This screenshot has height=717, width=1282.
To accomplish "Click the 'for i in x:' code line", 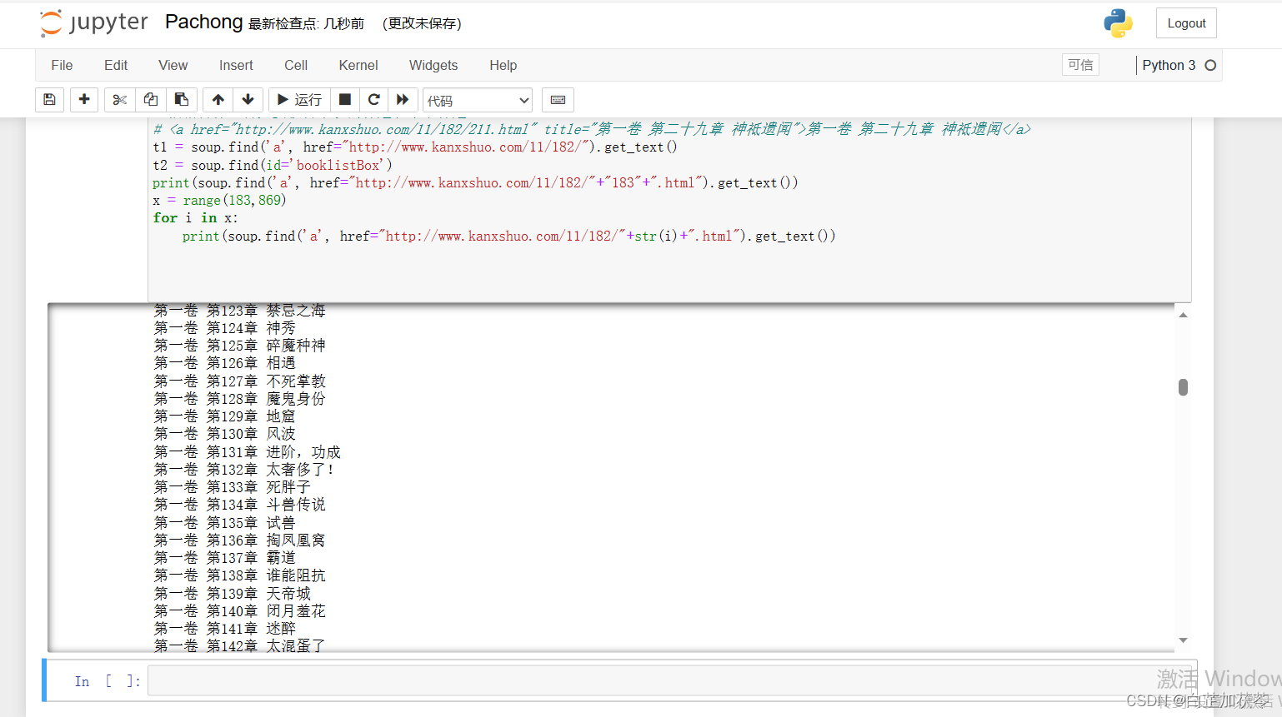I will (195, 218).
